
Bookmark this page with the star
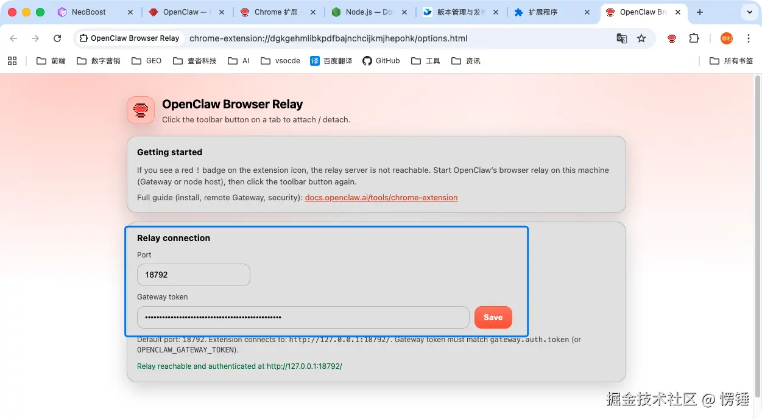tap(641, 38)
